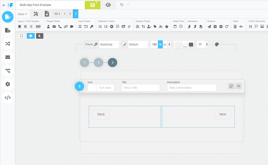Adjust the form width stepper arrows

169,44
